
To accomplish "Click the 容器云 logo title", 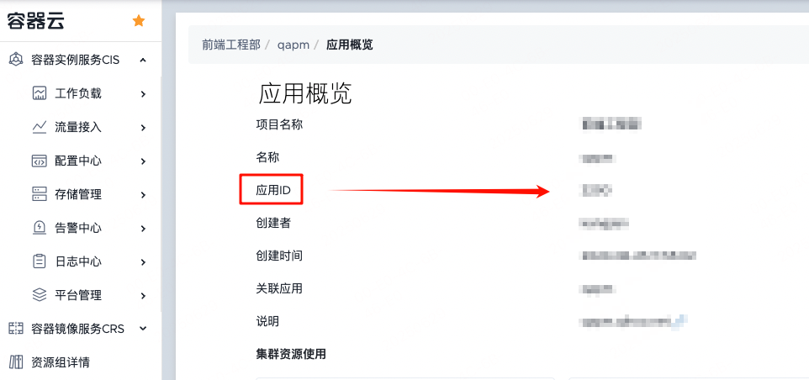I will (42, 20).
